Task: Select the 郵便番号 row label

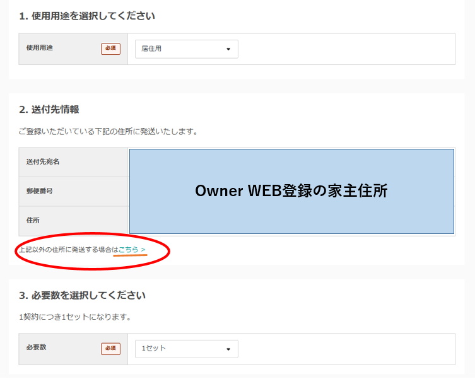Action: [40, 191]
